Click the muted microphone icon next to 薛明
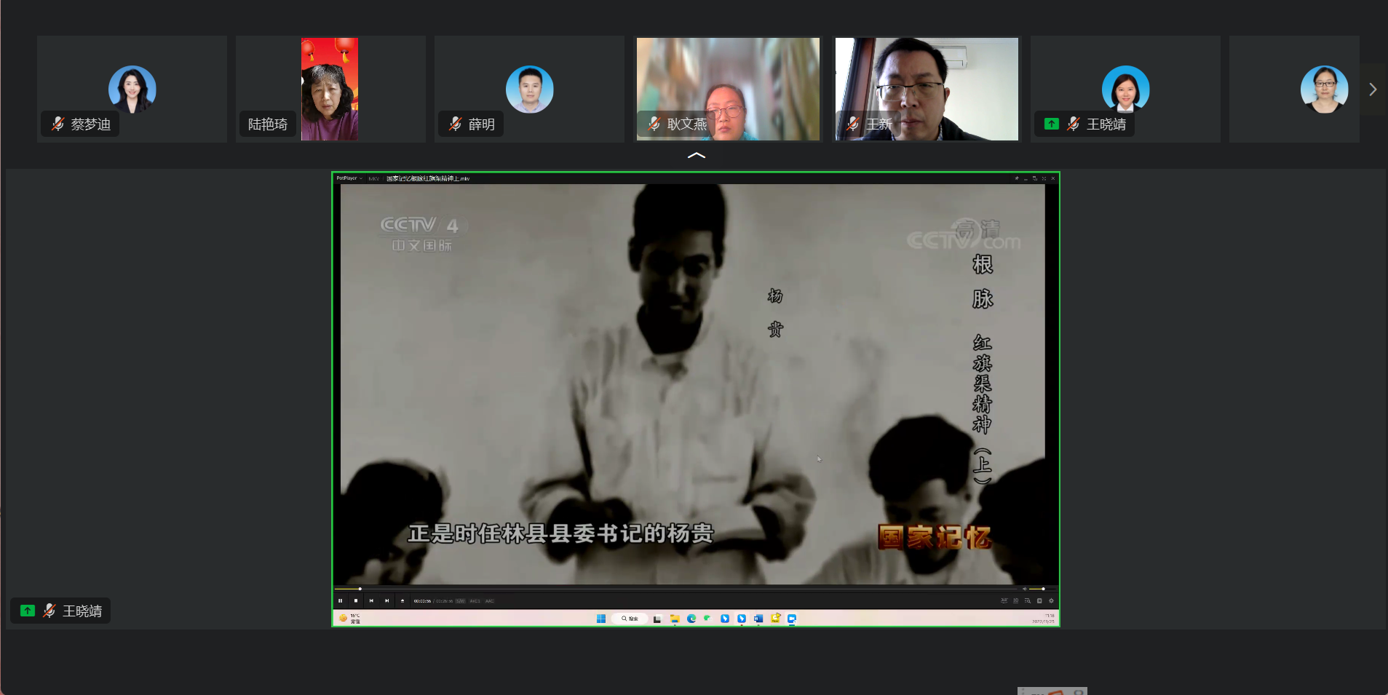 click(x=456, y=124)
